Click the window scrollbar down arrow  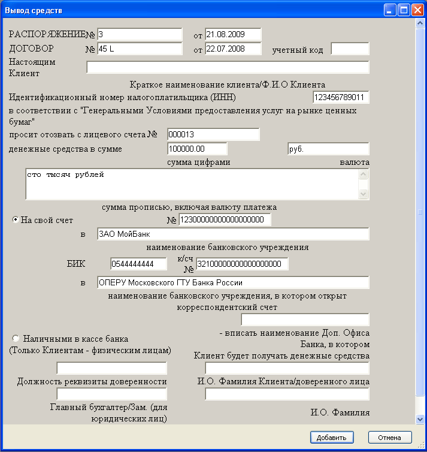(x=420, y=420)
